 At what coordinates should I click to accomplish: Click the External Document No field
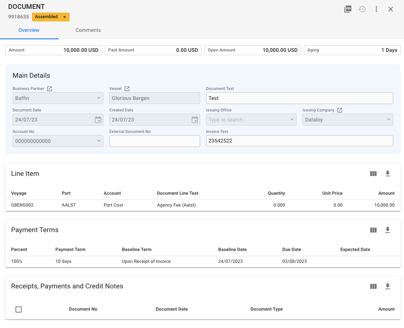[155, 141]
